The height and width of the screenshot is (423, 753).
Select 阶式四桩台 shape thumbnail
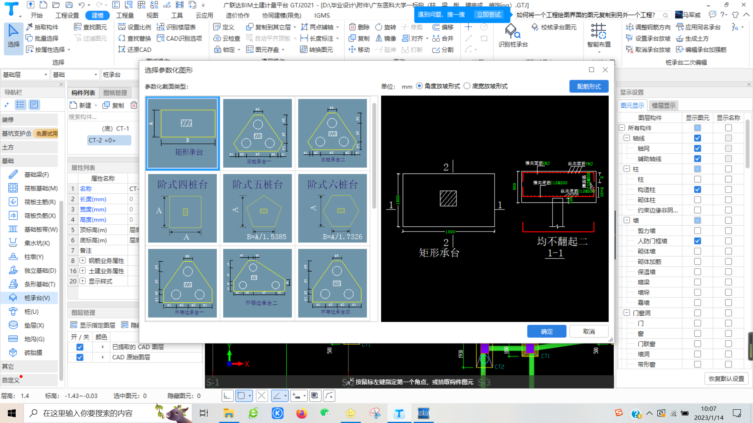point(182,208)
